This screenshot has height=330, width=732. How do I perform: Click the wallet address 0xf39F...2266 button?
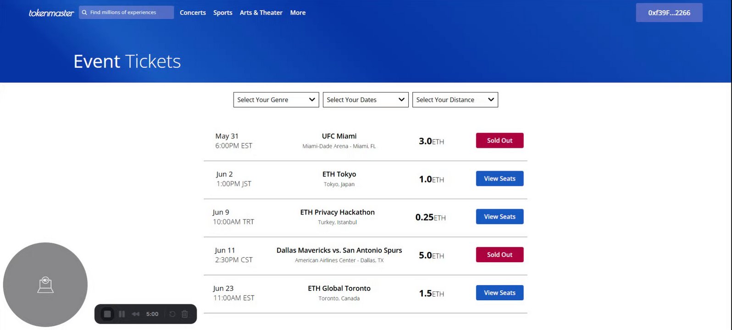click(x=669, y=13)
